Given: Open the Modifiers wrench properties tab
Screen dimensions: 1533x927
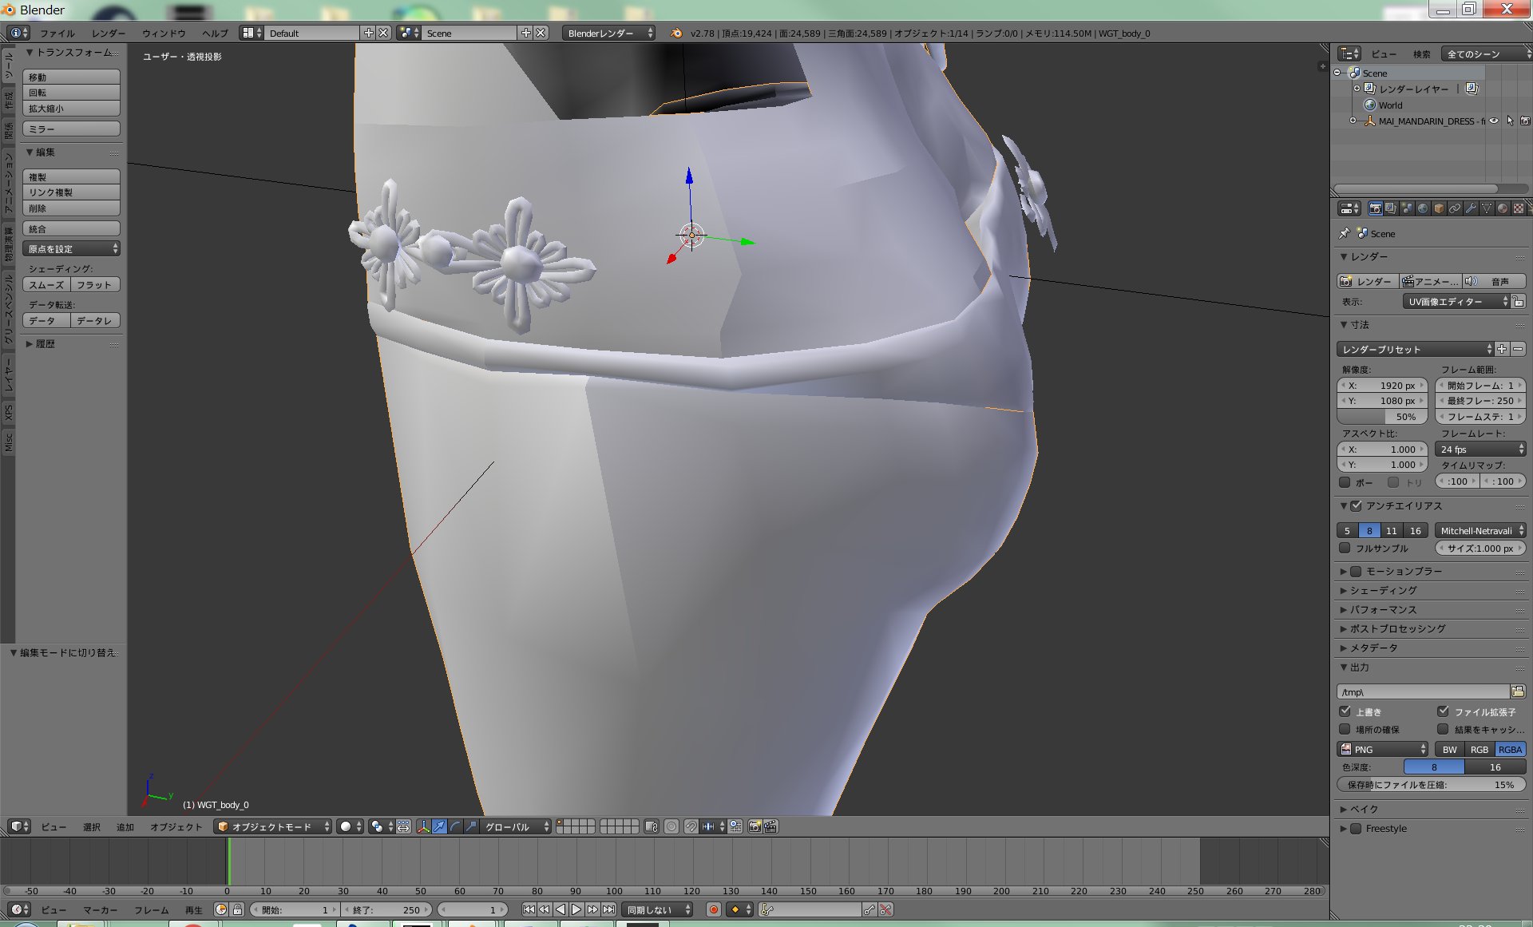Looking at the screenshot, I should [x=1471, y=208].
